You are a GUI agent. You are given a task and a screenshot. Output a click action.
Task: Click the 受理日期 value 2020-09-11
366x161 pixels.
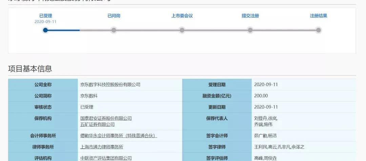(x=266, y=85)
